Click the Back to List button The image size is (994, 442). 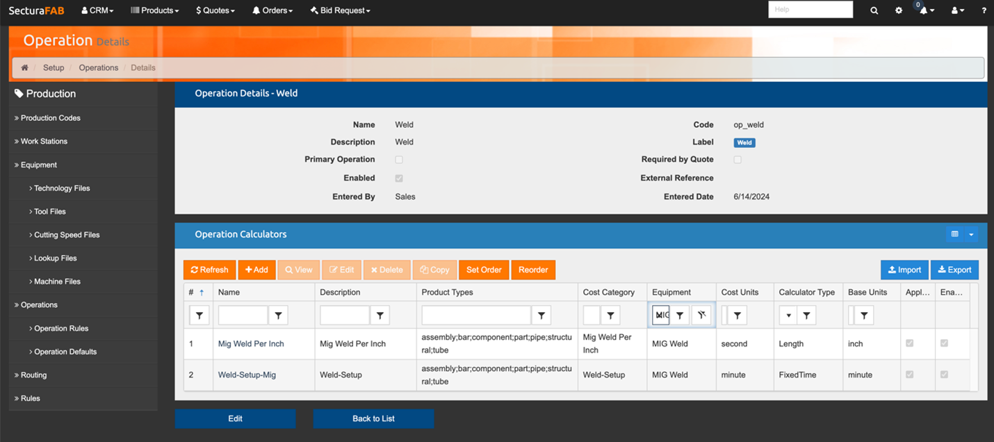tap(373, 418)
